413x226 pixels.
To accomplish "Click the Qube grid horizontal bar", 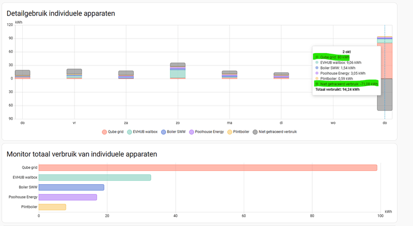I will (x=208, y=168).
